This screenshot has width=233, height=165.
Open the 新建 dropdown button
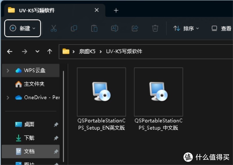point(23,28)
